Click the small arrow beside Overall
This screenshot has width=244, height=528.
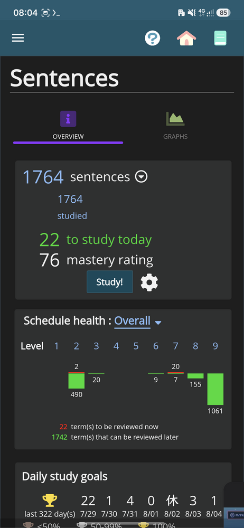click(x=158, y=323)
